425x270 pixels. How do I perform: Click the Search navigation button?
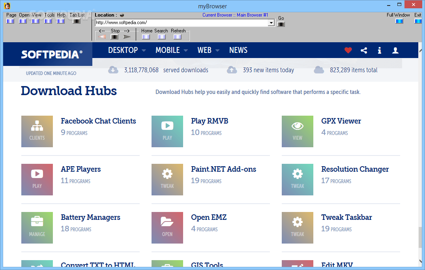162,37
